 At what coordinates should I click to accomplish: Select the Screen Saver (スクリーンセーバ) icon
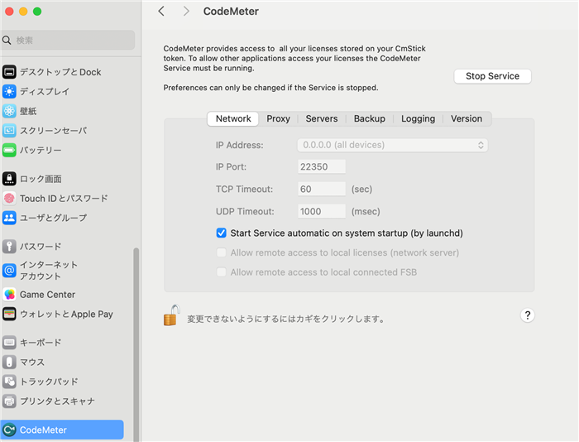pos(9,131)
